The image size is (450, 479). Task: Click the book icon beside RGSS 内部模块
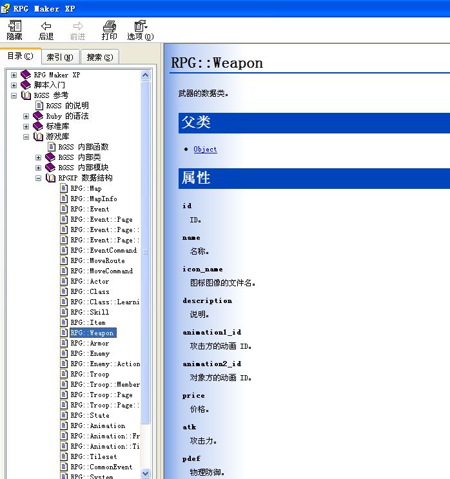[50, 168]
